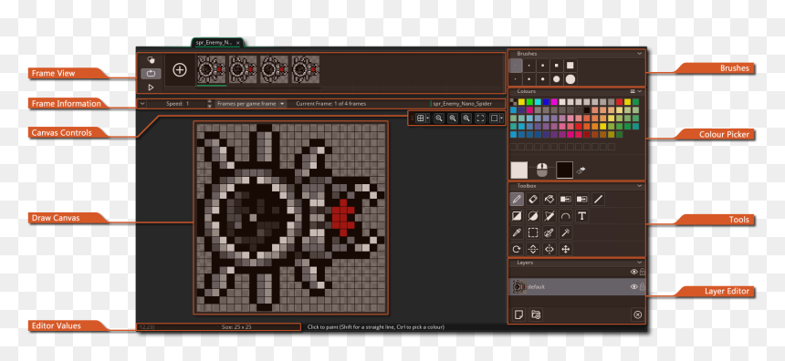Zoom out using the first magnifier icon
Viewport: 785px width, 361px height.
tap(438, 118)
